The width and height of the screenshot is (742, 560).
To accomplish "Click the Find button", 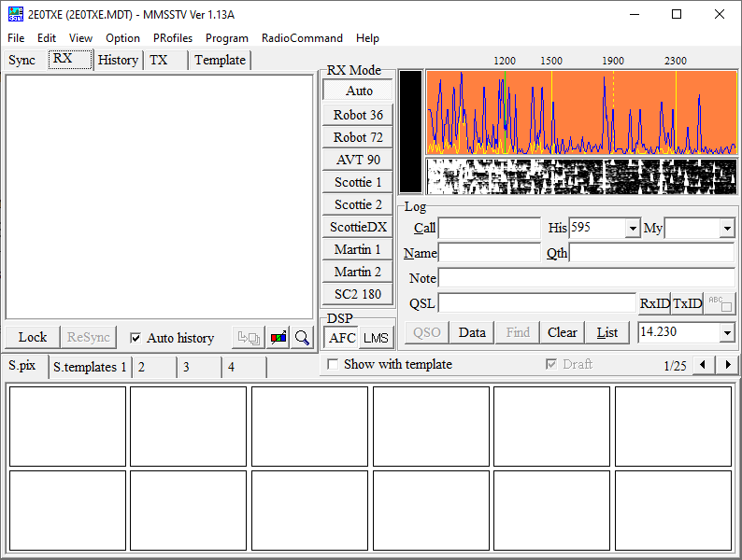I will [x=517, y=332].
